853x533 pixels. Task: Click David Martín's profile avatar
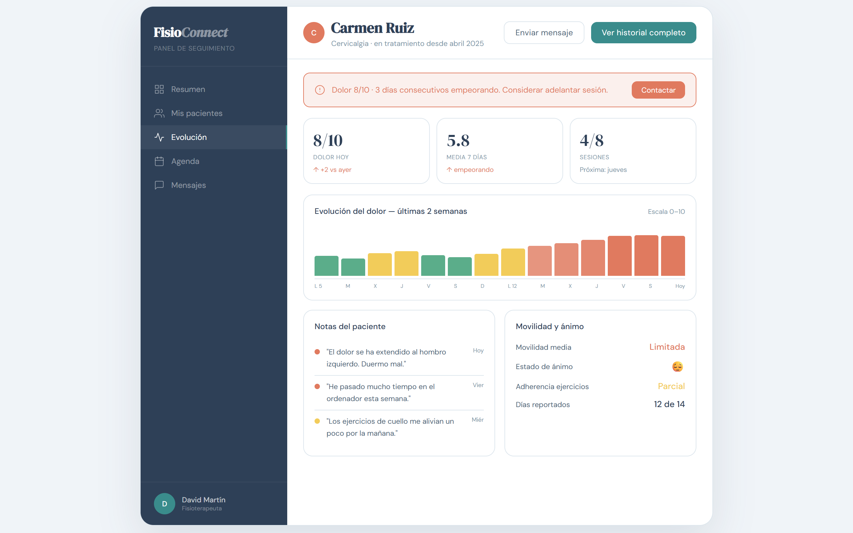coord(164,503)
